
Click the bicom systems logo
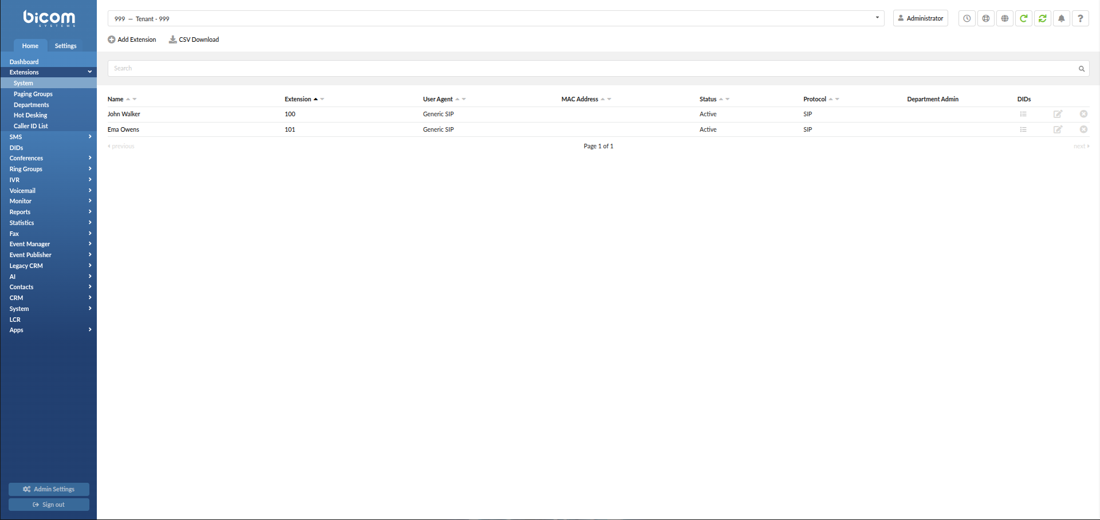coord(49,18)
